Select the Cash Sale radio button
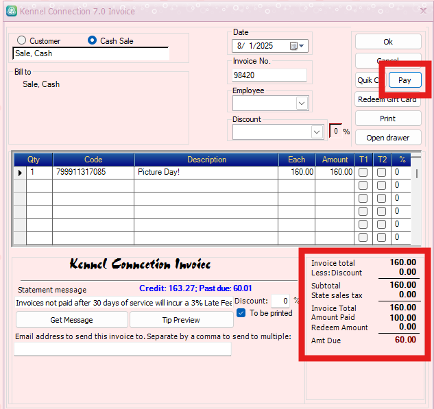434x409 pixels. (x=92, y=40)
